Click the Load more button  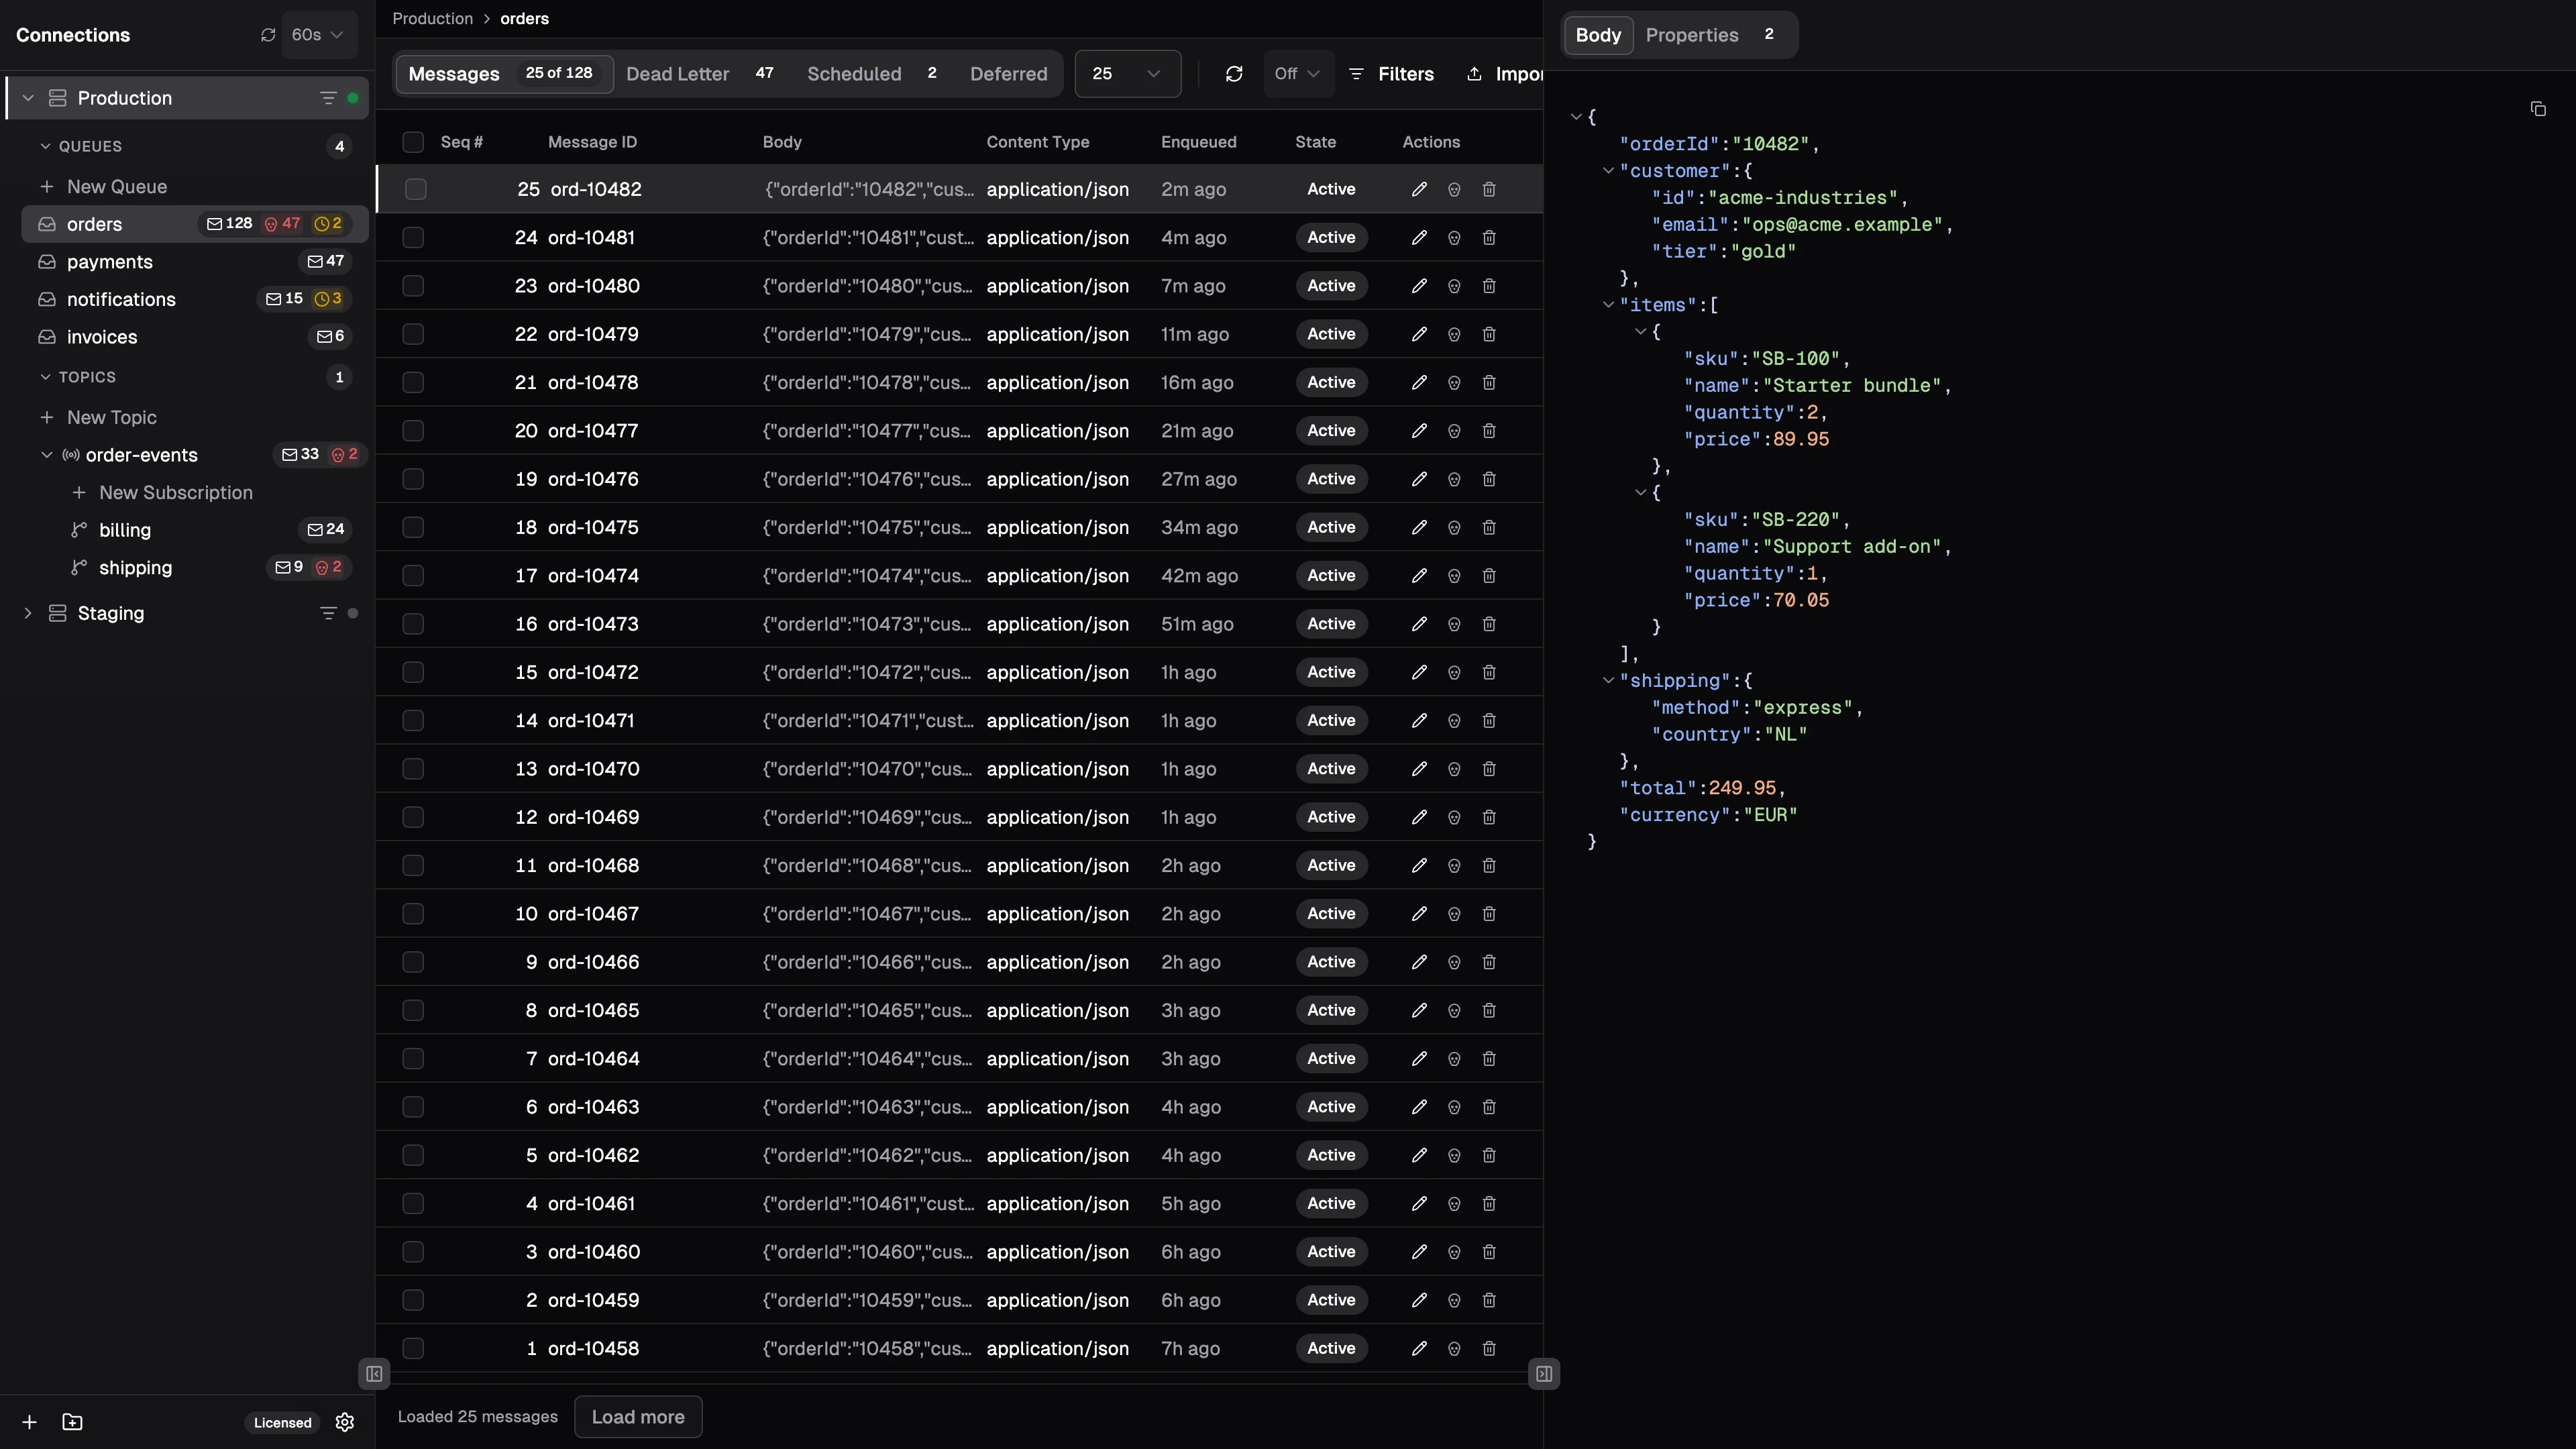(x=638, y=1417)
